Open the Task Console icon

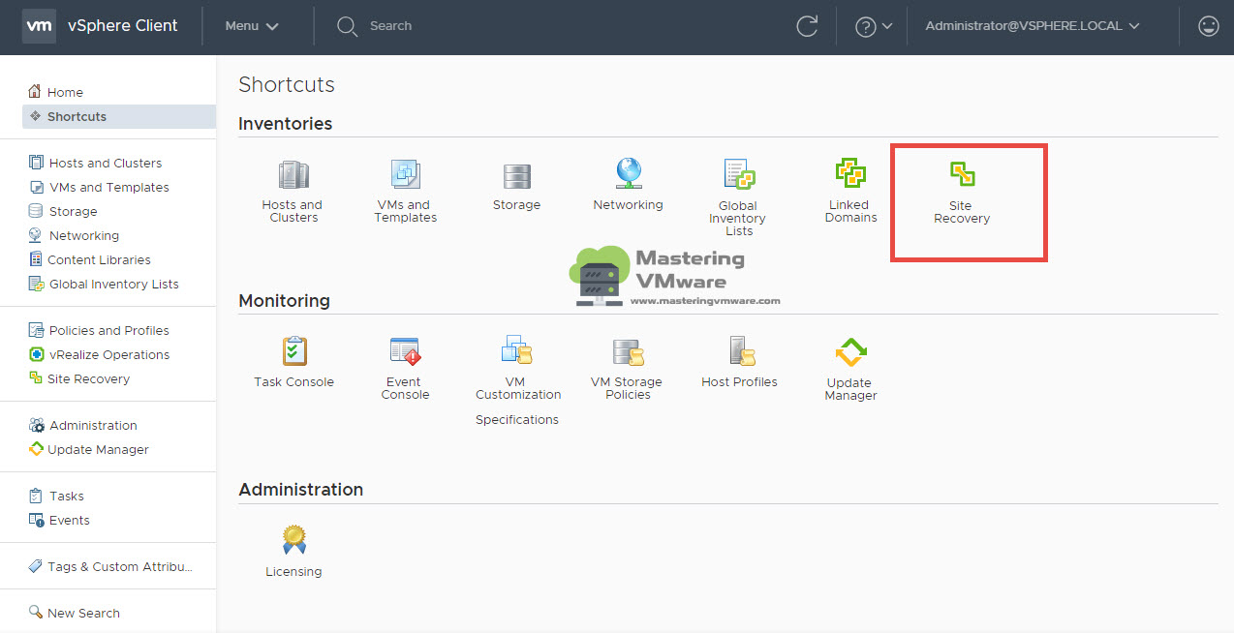[293, 350]
